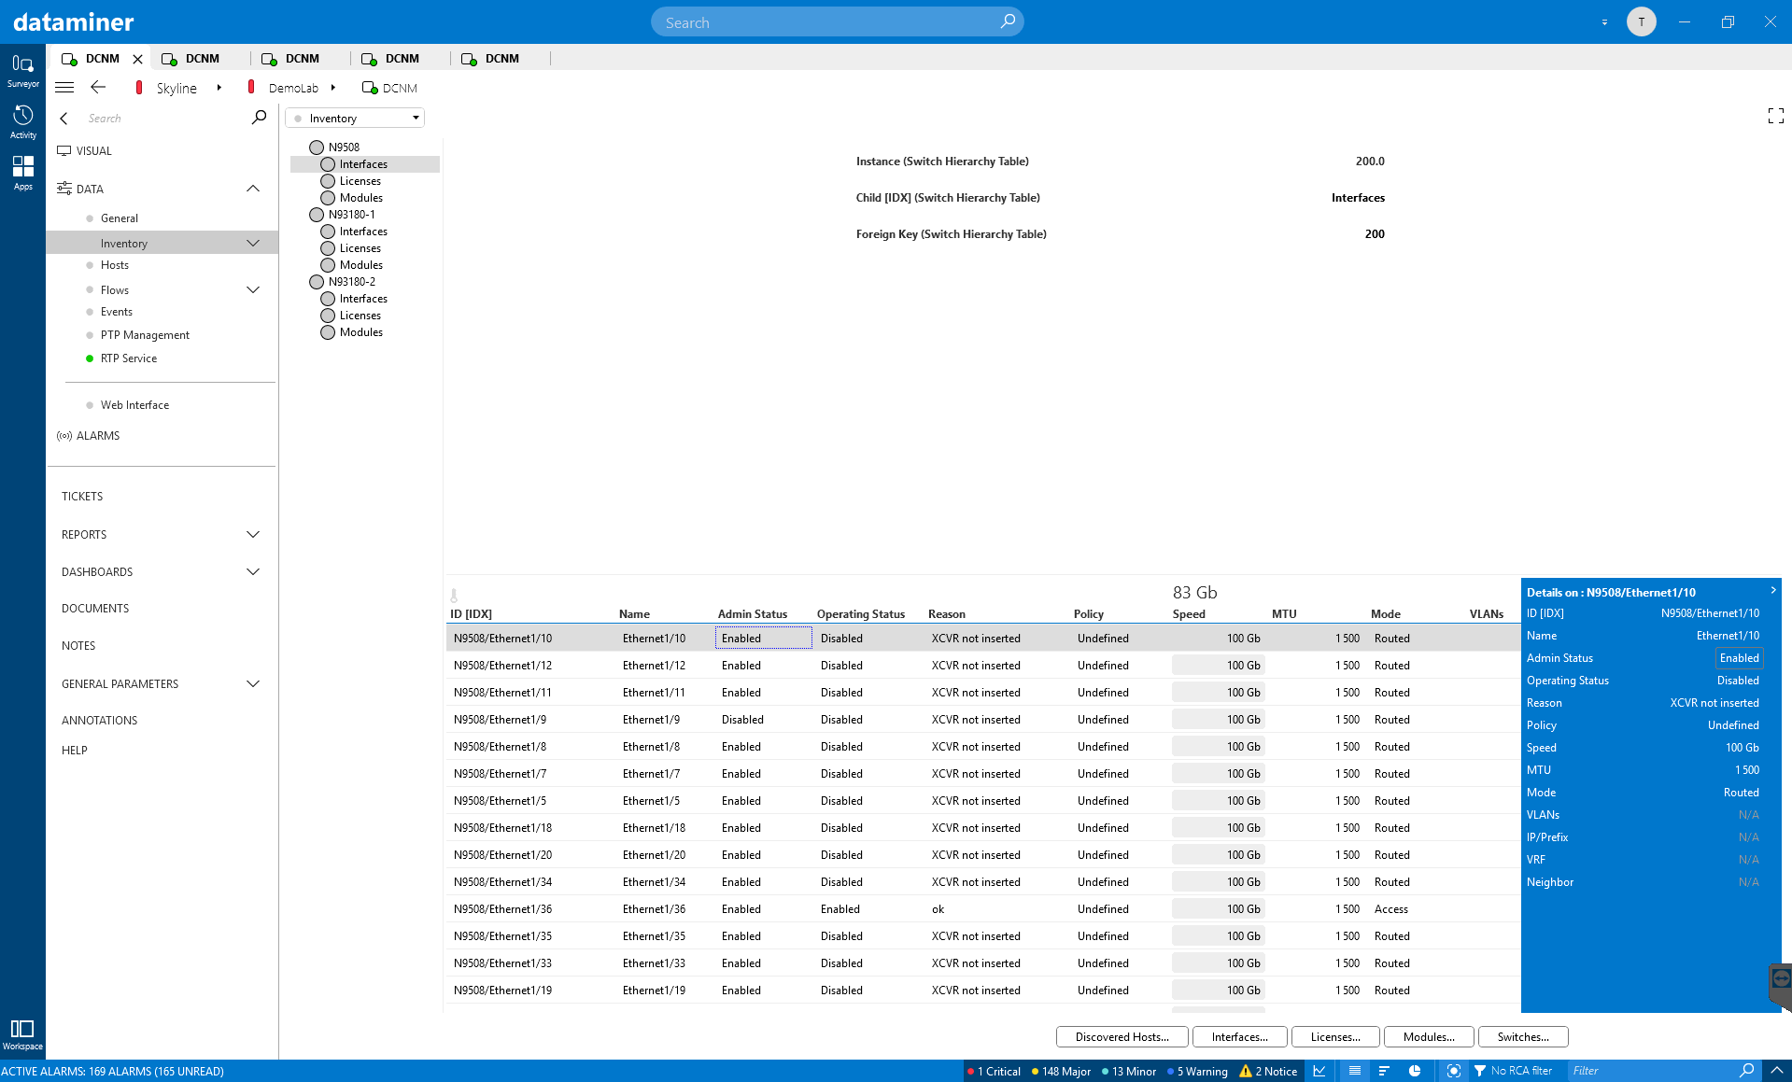Open the alarm pie chart icon

point(1415,1071)
